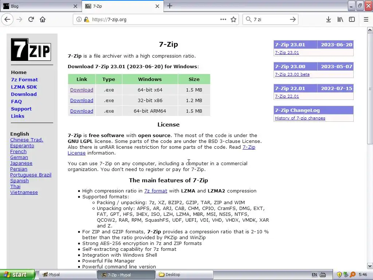Open the 7z Format page
Image resolution: width=373 pixels, height=280 pixels.
click(24, 80)
